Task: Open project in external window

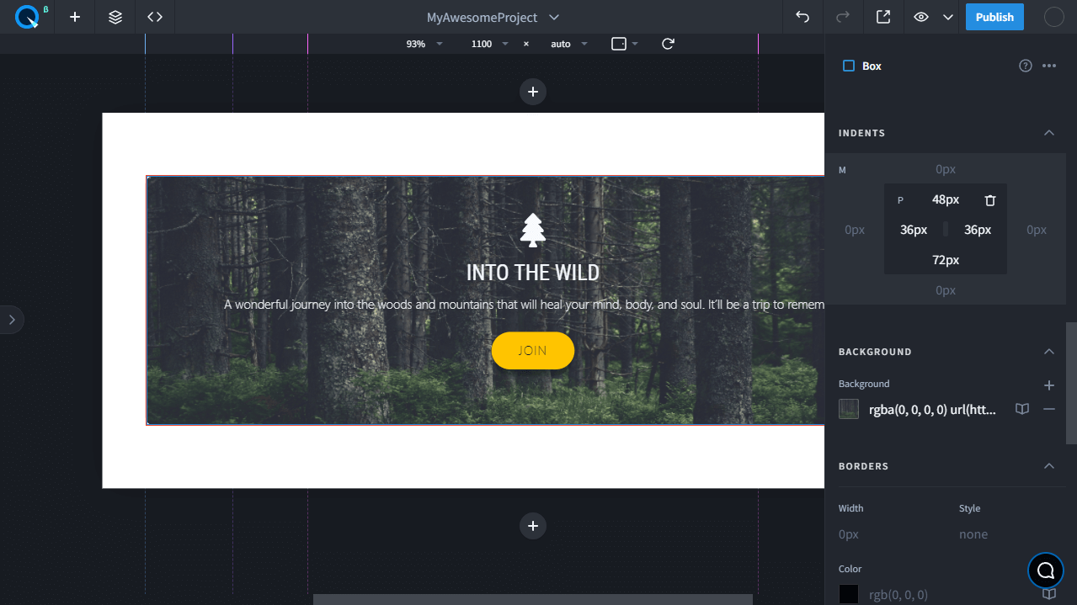Action: (x=883, y=17)
